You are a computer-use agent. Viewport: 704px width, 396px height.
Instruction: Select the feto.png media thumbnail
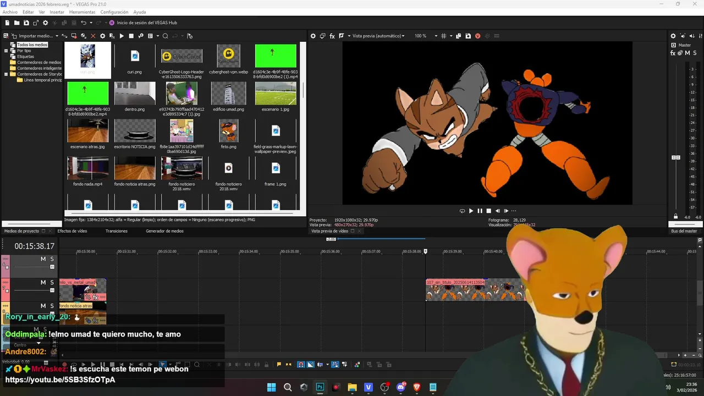point(228,131)
